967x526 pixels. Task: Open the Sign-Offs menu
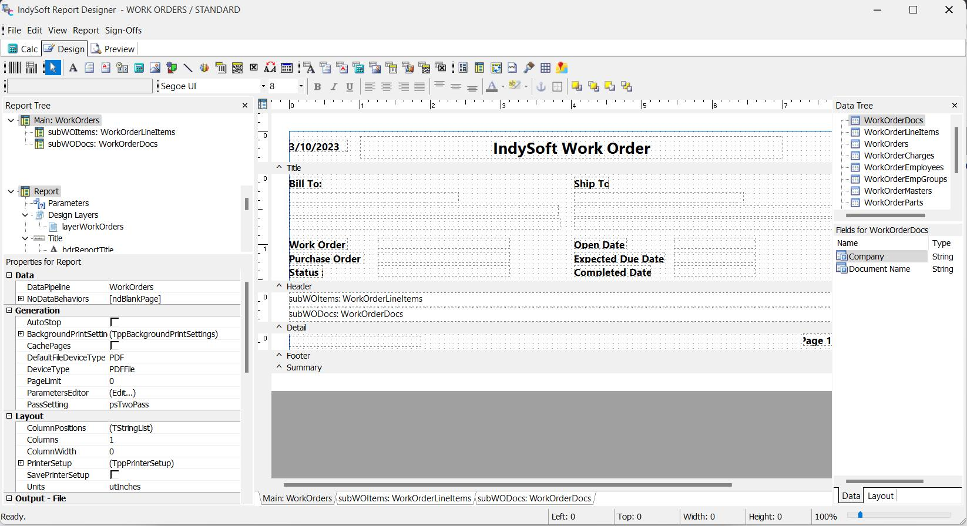(123, 30)
